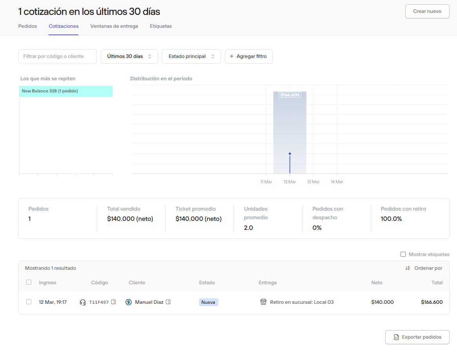Click the 13 Mar axis label
457x352 pixels.
click(313, 182)
